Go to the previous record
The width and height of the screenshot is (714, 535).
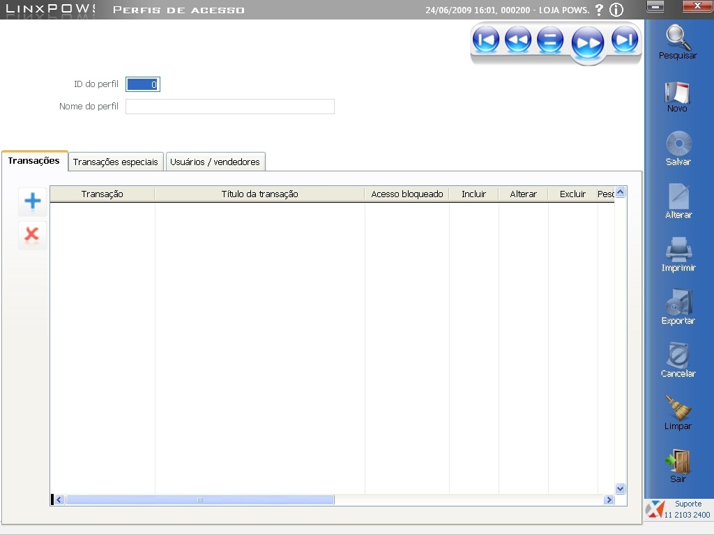pyautogui.click(x=518, y=40)
